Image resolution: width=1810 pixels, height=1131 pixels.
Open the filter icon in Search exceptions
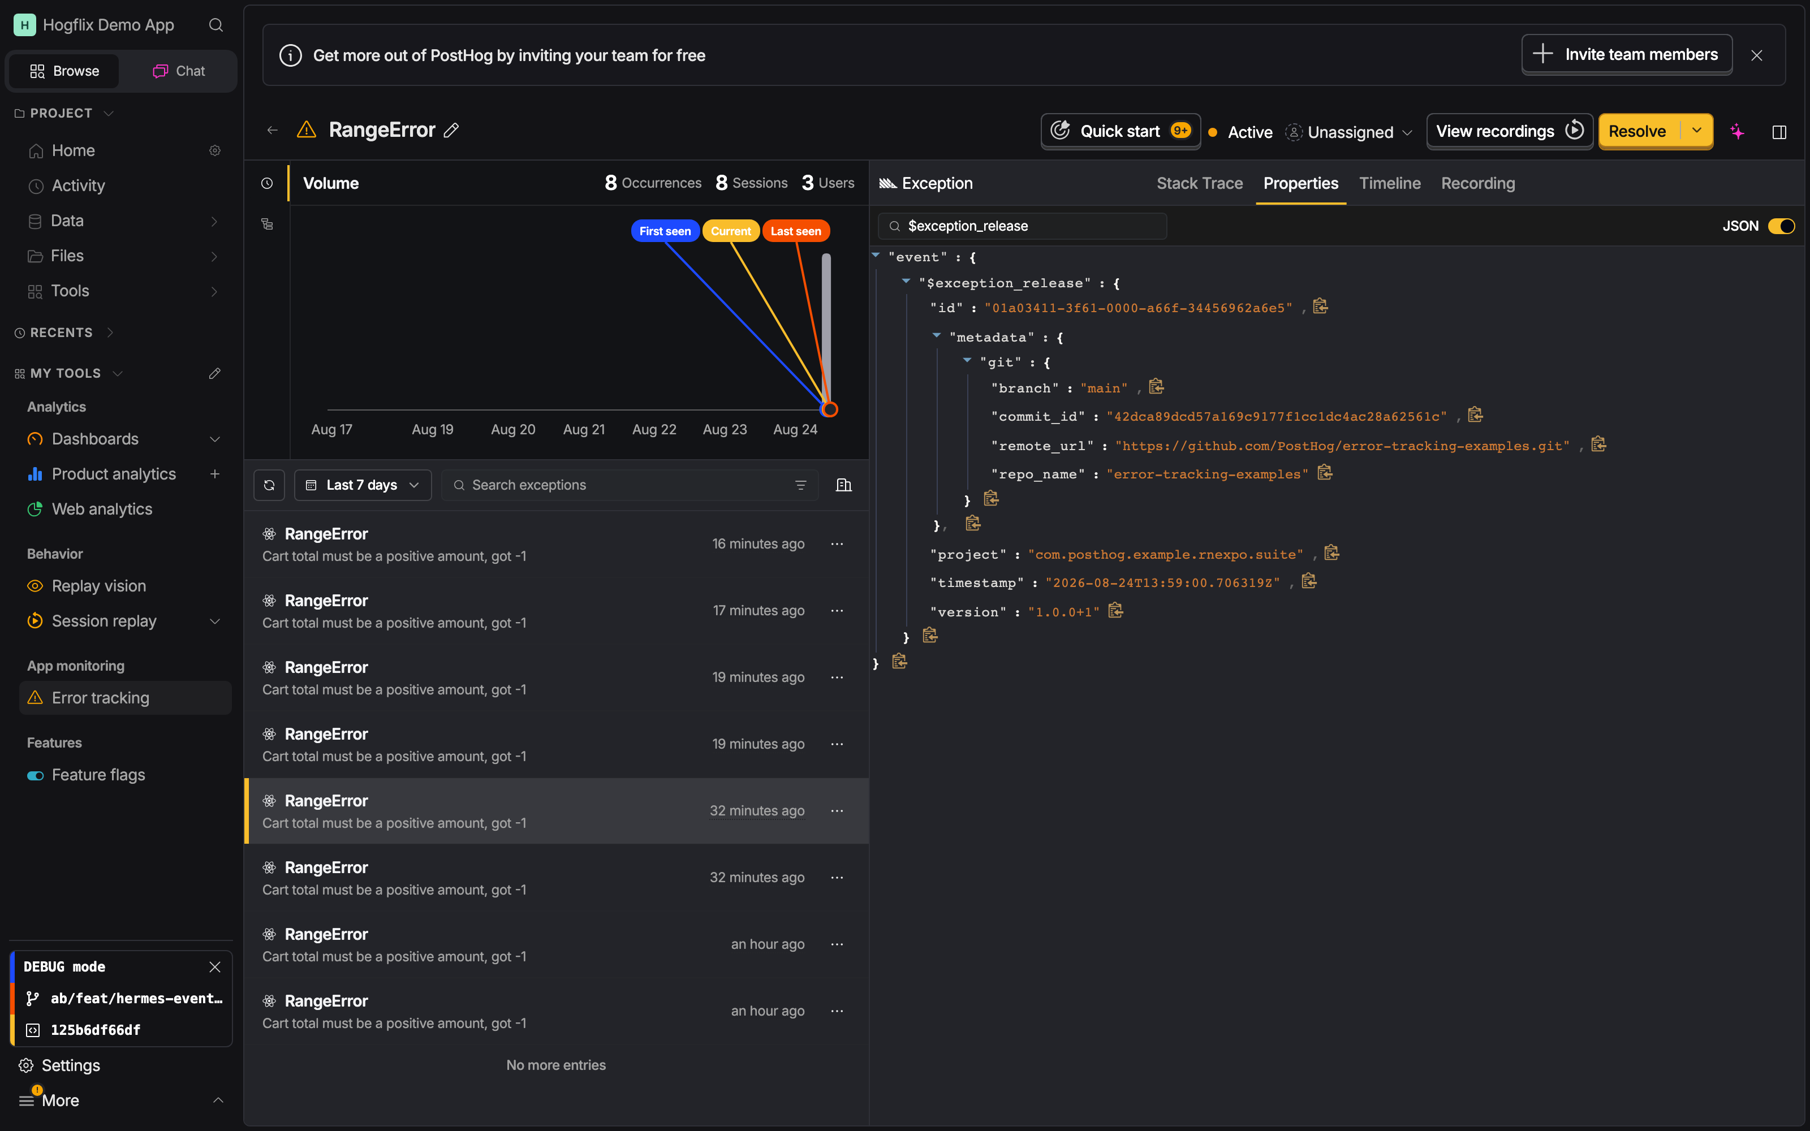pos(800,485)
